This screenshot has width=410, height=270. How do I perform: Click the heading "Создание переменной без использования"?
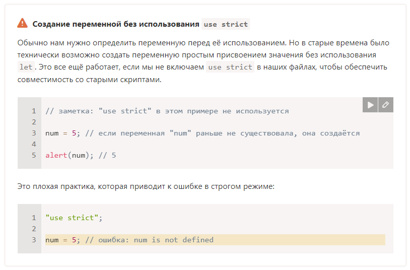(115, 24)
